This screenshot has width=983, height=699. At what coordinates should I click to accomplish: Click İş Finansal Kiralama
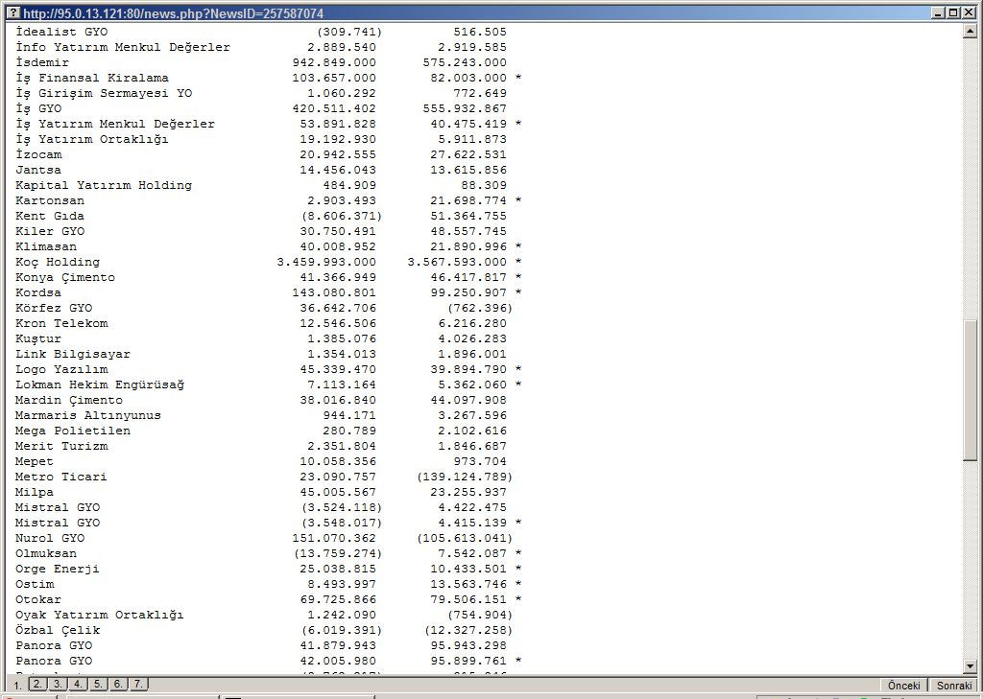point(92,78)
